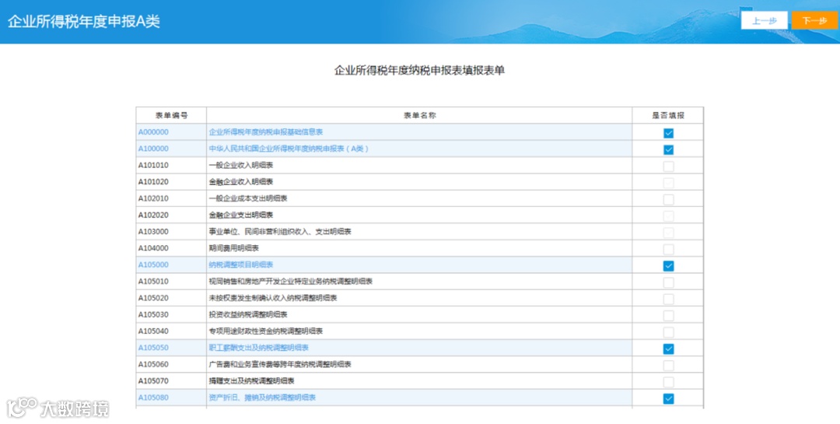Check the A104000 期间费用明细表 checkbox
The width and height of the screenshot is (840, 424).
669,249
